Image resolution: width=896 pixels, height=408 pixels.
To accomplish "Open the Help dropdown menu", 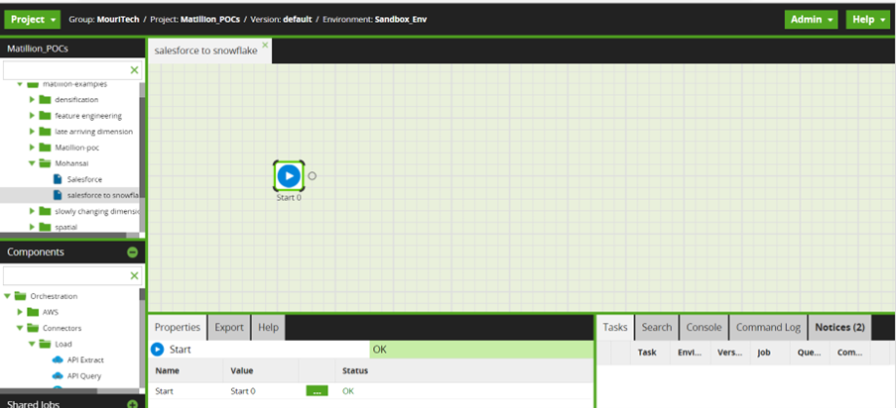I will (x=867, y=20).
